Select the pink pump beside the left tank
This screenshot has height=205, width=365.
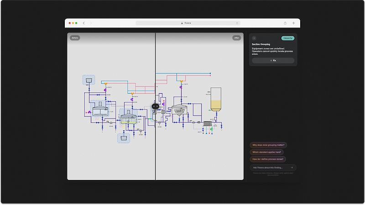pos(89,112)
